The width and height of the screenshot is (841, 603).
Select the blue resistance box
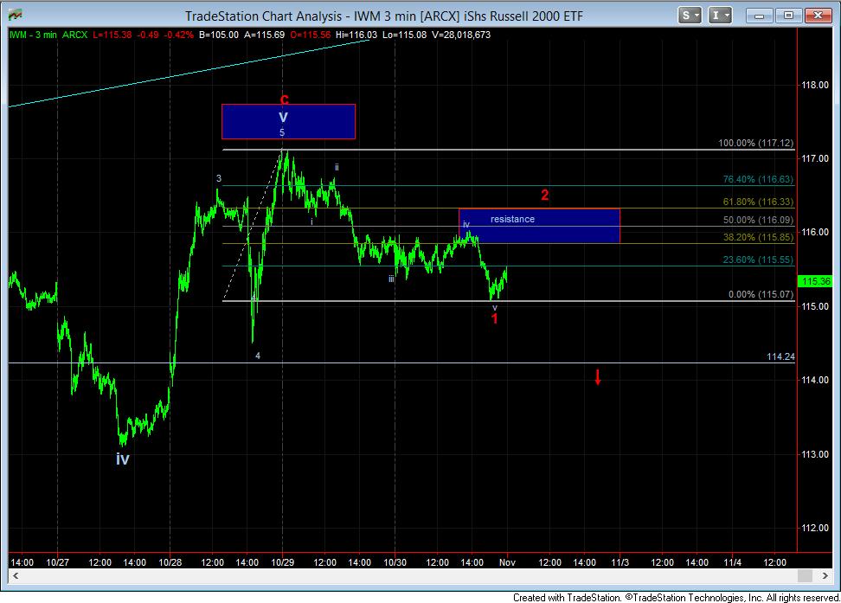pyautogui.click(x=539, y=226)
